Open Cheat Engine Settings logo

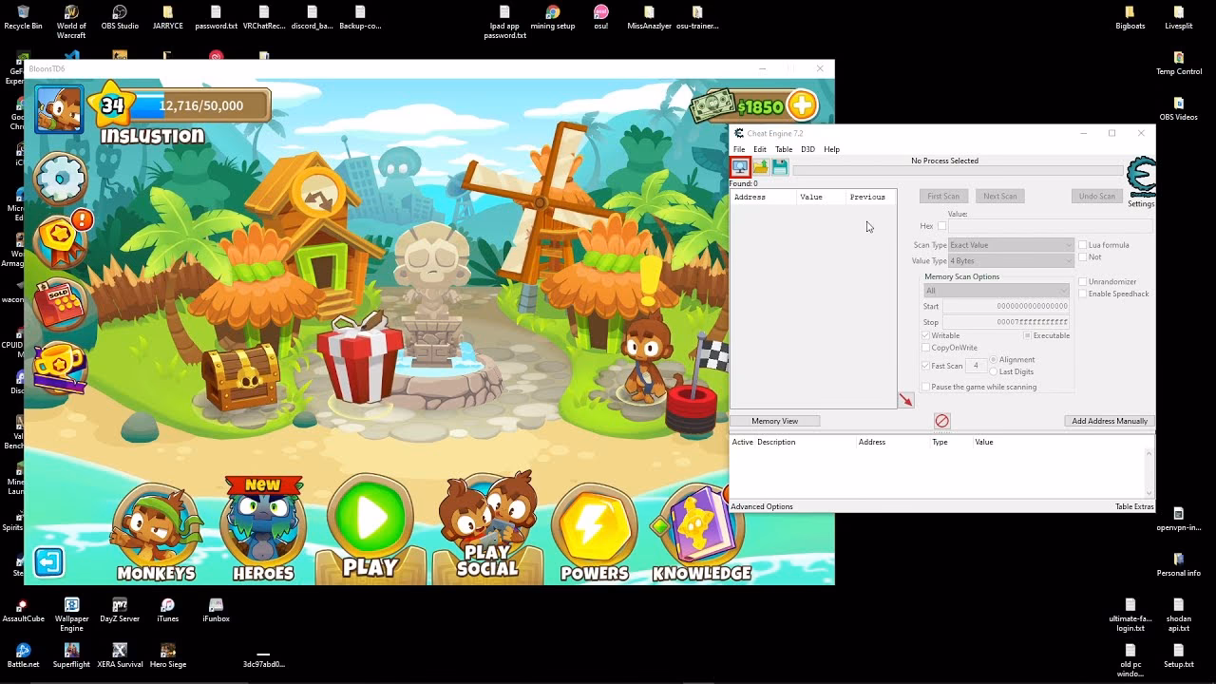(x=1140, y=179)
